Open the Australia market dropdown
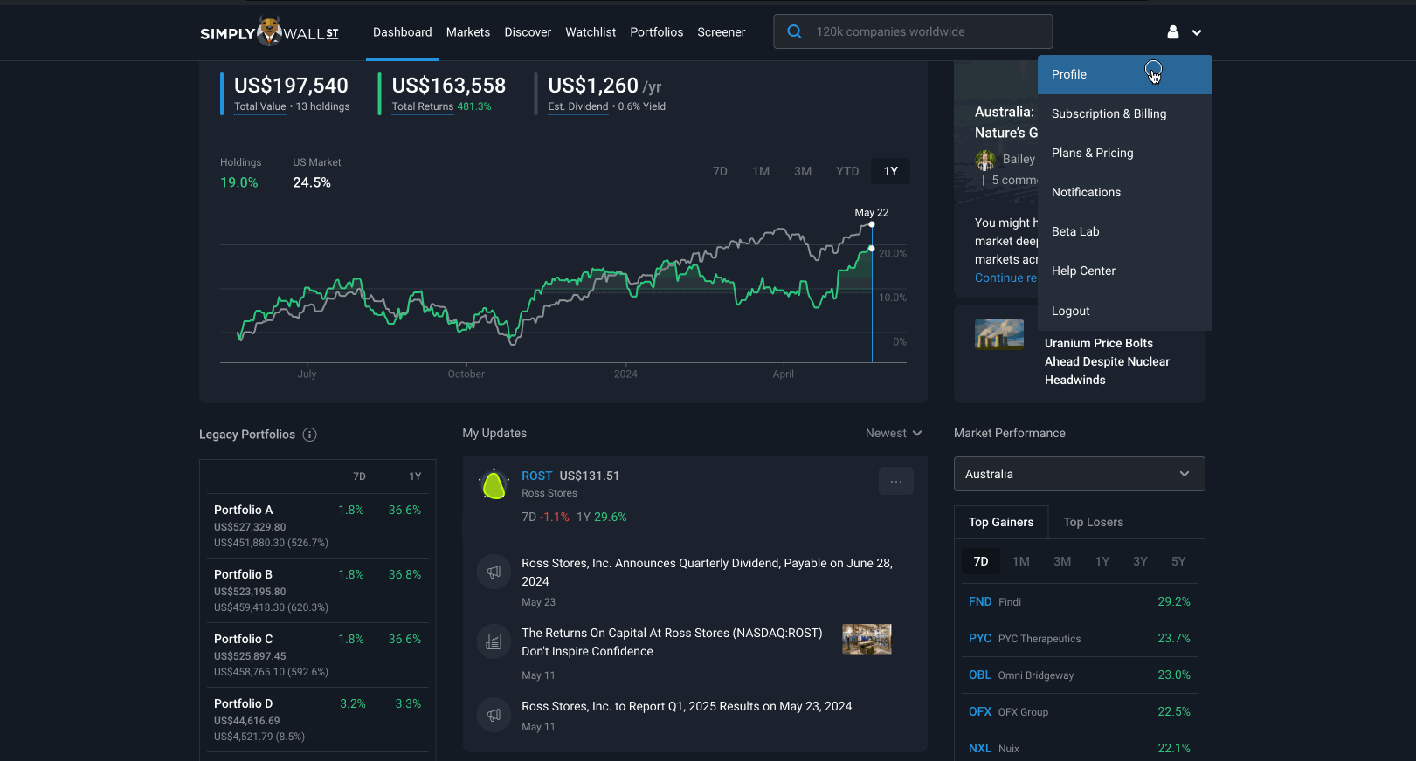This screenshot has width=1416, height=761. point(1079,474)
